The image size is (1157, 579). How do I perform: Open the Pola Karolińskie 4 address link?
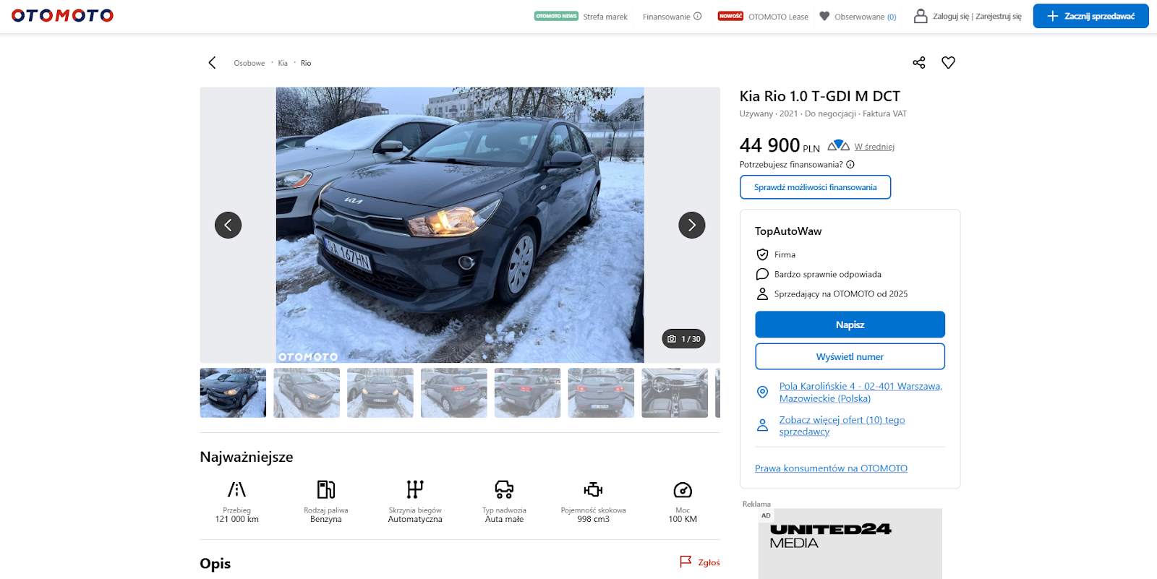click(x=861, y=392)
